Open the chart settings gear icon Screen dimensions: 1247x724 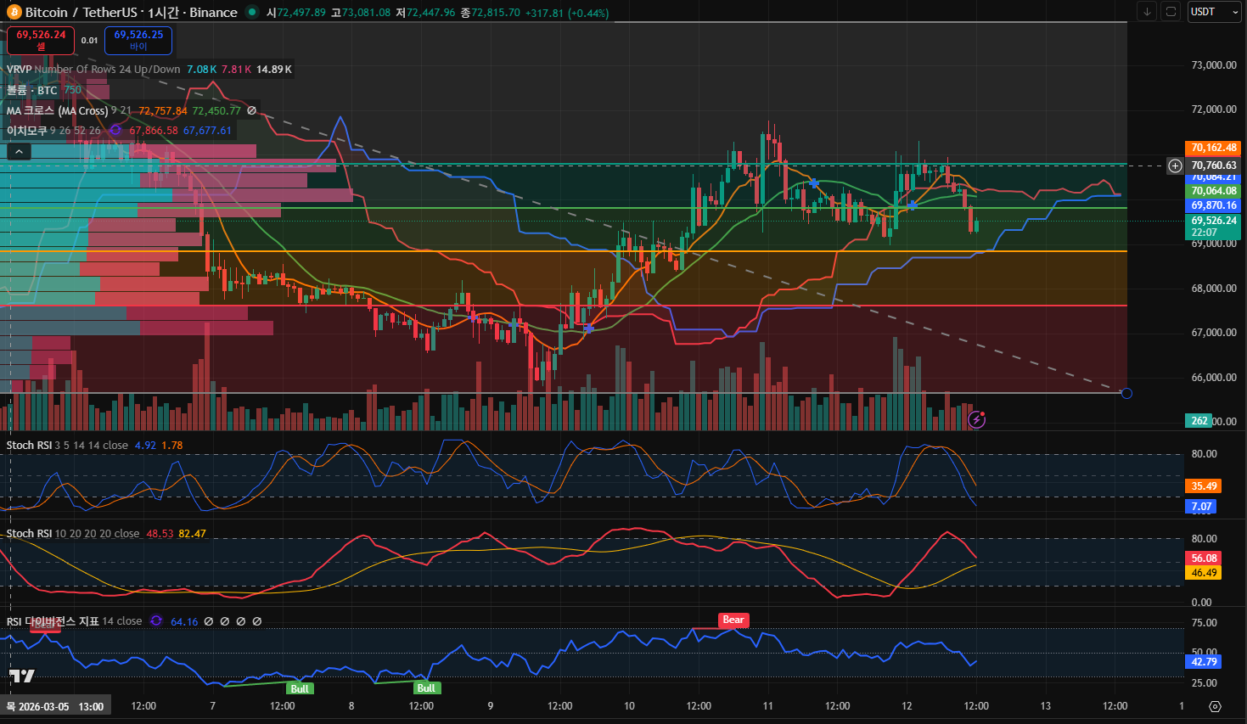pos(1215,706)
